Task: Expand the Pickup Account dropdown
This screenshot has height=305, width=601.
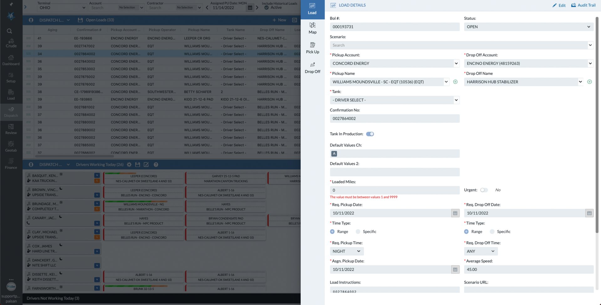Action: pos(394,63)
